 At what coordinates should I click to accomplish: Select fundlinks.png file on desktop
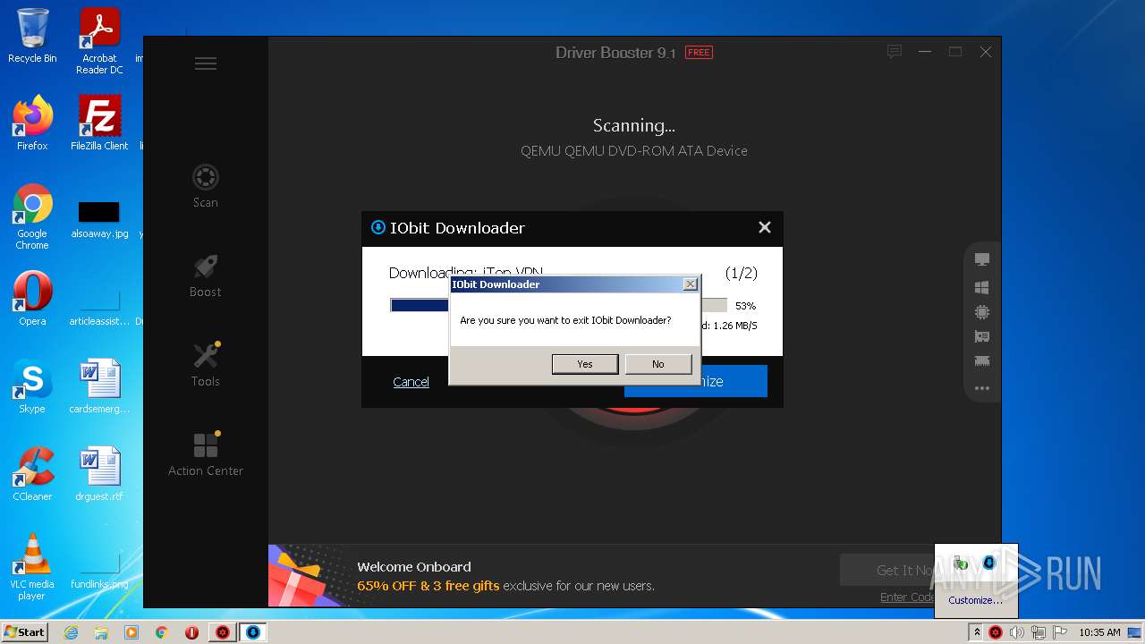(99, 569)
